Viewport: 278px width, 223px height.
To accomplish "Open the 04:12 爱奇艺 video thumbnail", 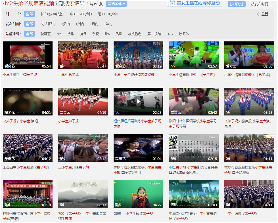I will point(28,148).
